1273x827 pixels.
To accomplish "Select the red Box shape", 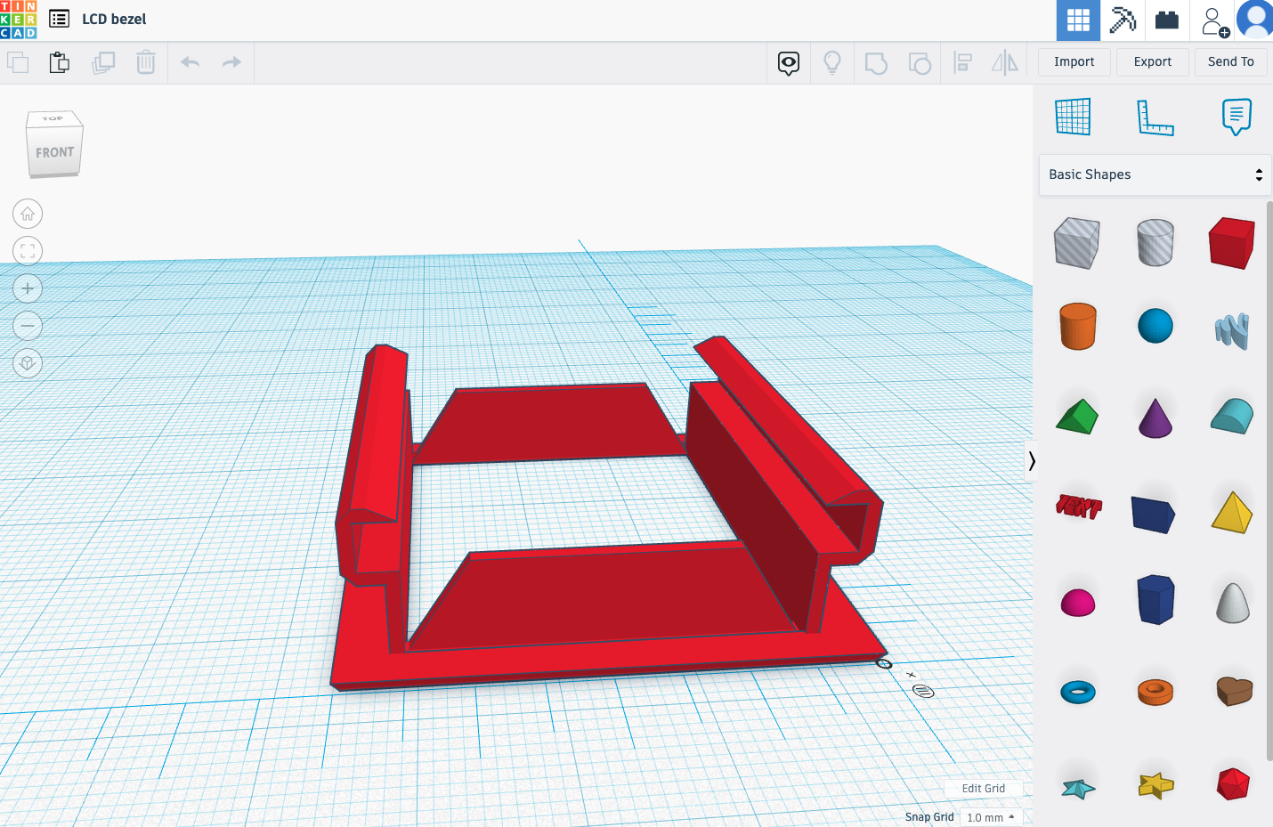I will pyautogui.click(x=1232, y=243).
